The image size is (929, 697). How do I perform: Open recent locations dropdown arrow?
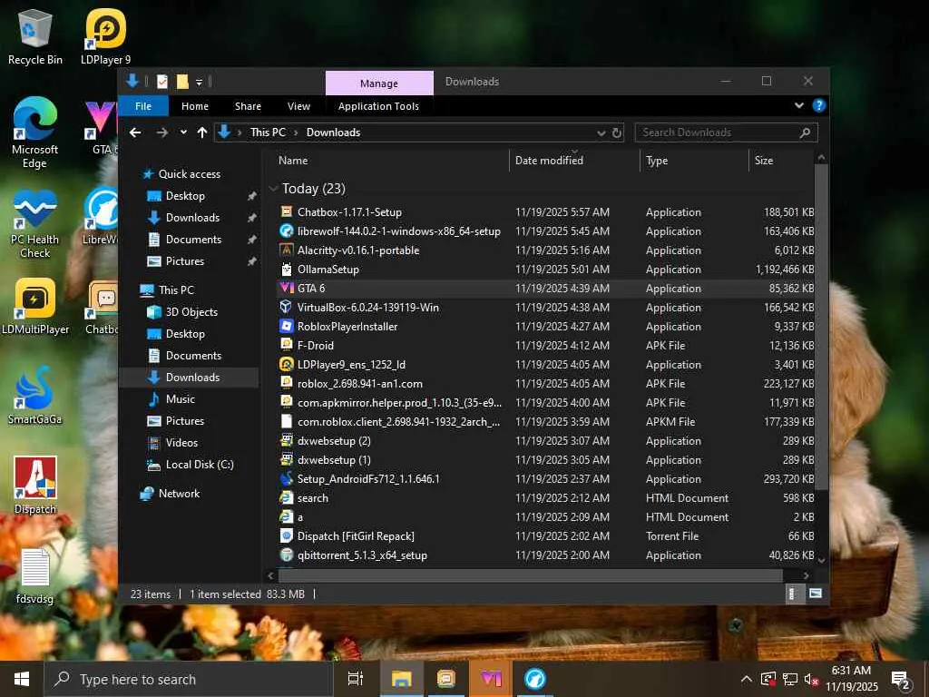tap(183, 133)
